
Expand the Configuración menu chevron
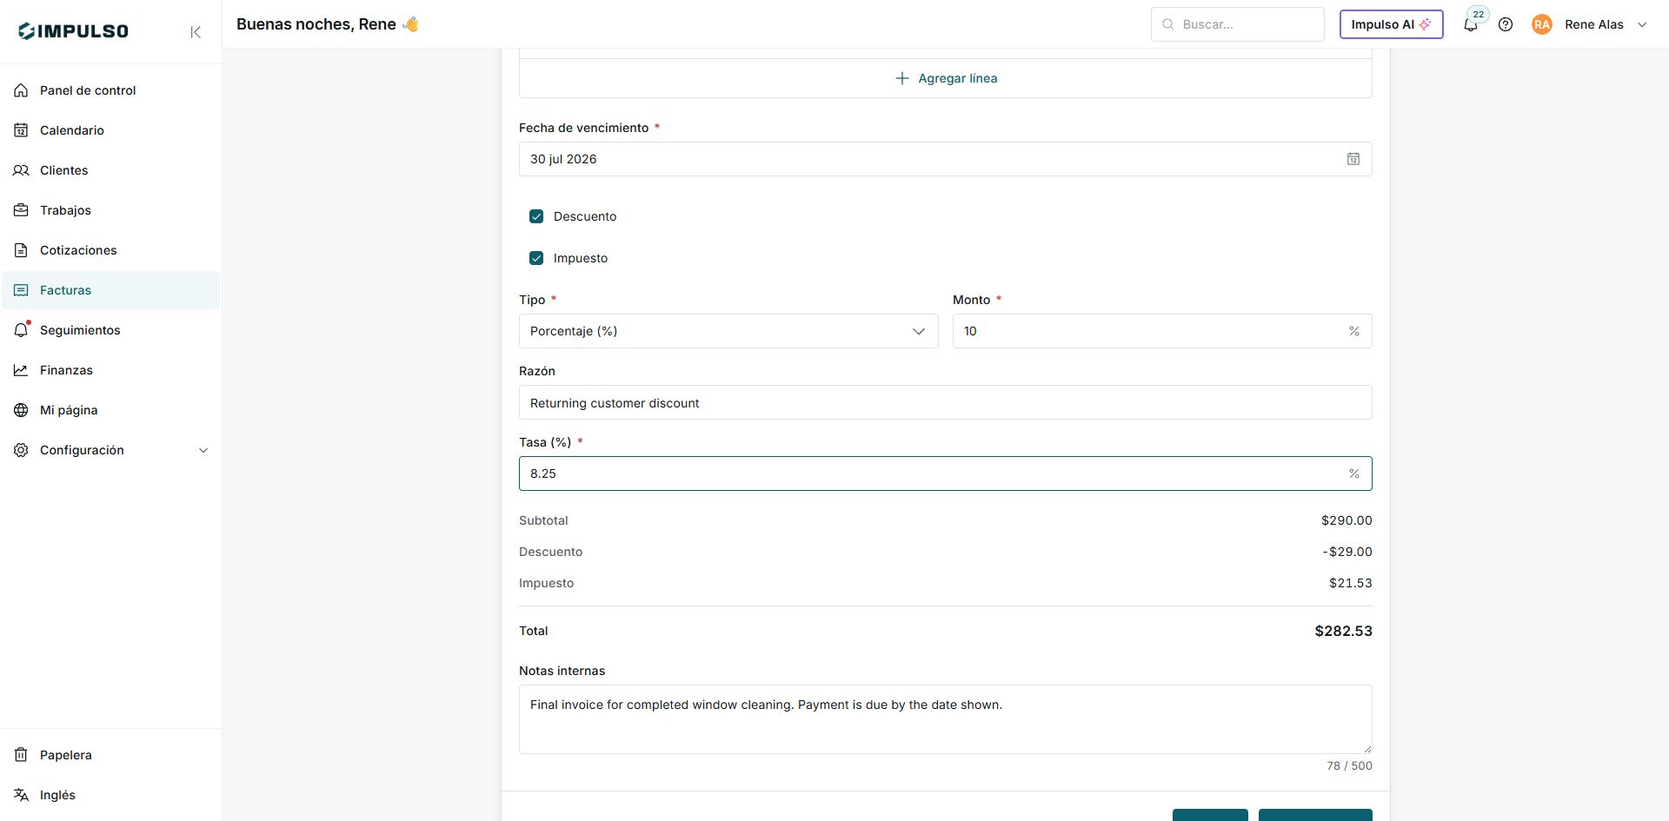[203, 450]
